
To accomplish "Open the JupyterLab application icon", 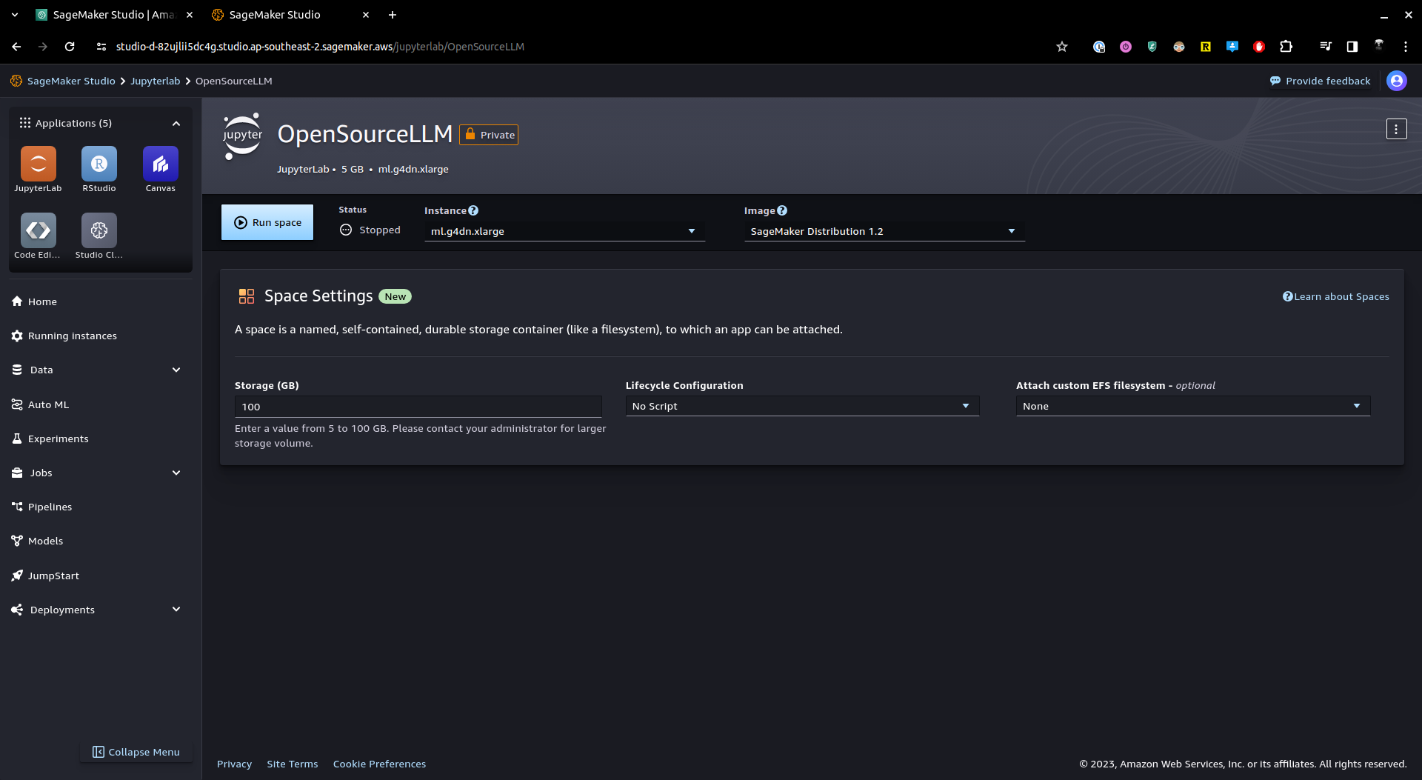I will point(38,164).
